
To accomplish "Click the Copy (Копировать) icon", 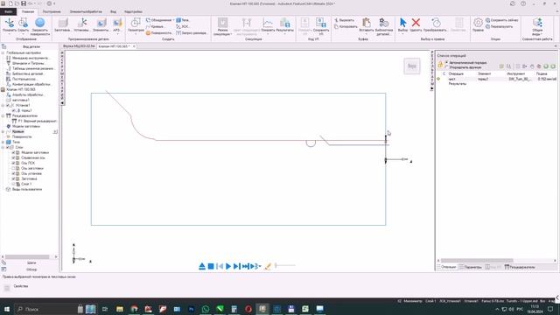I will click(x=336, y=27).
